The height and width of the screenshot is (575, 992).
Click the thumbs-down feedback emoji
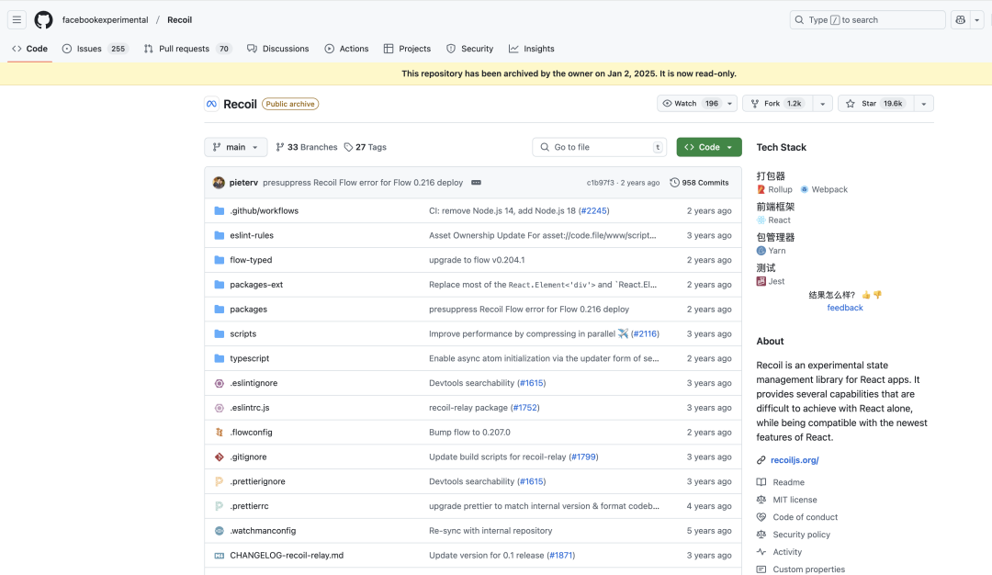877,295
